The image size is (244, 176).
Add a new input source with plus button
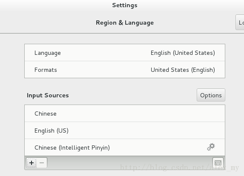tap(32, 163)
